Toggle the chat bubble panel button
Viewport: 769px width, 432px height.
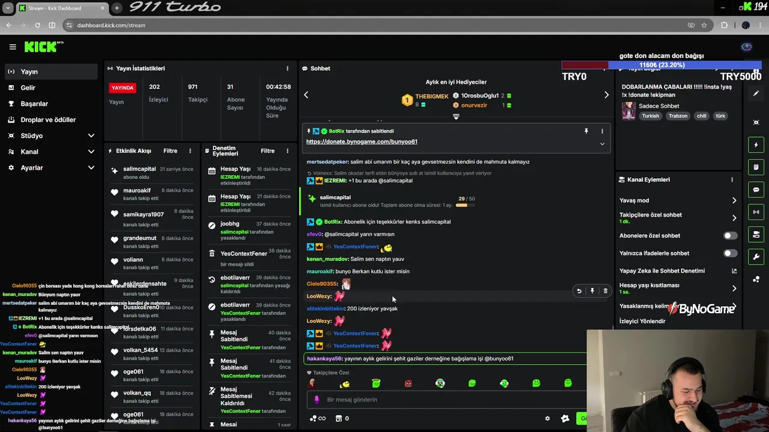pos(756,190)
